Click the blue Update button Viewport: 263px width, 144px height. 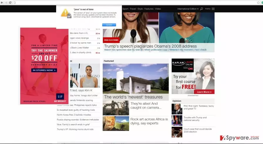pyautogui.click(x=109, y=25)
